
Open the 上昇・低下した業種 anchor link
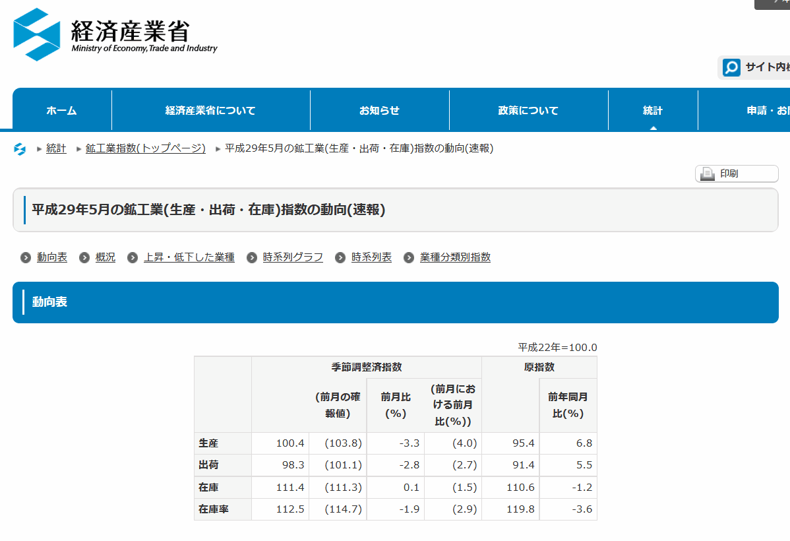[x=189, y=257]
